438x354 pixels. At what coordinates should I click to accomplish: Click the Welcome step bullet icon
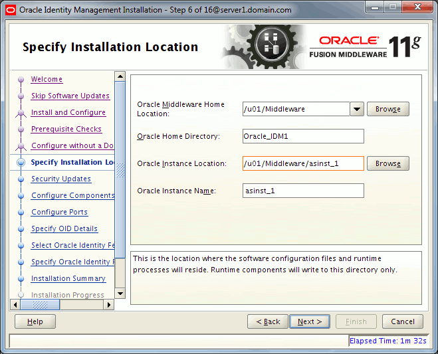(x=21, y=80)
